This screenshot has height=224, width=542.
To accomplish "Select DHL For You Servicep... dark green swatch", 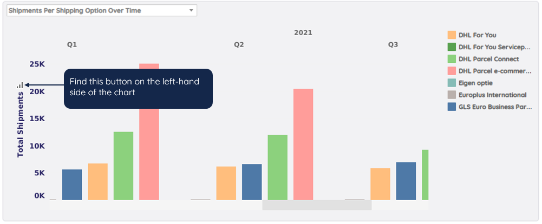I will pos(452,47).
